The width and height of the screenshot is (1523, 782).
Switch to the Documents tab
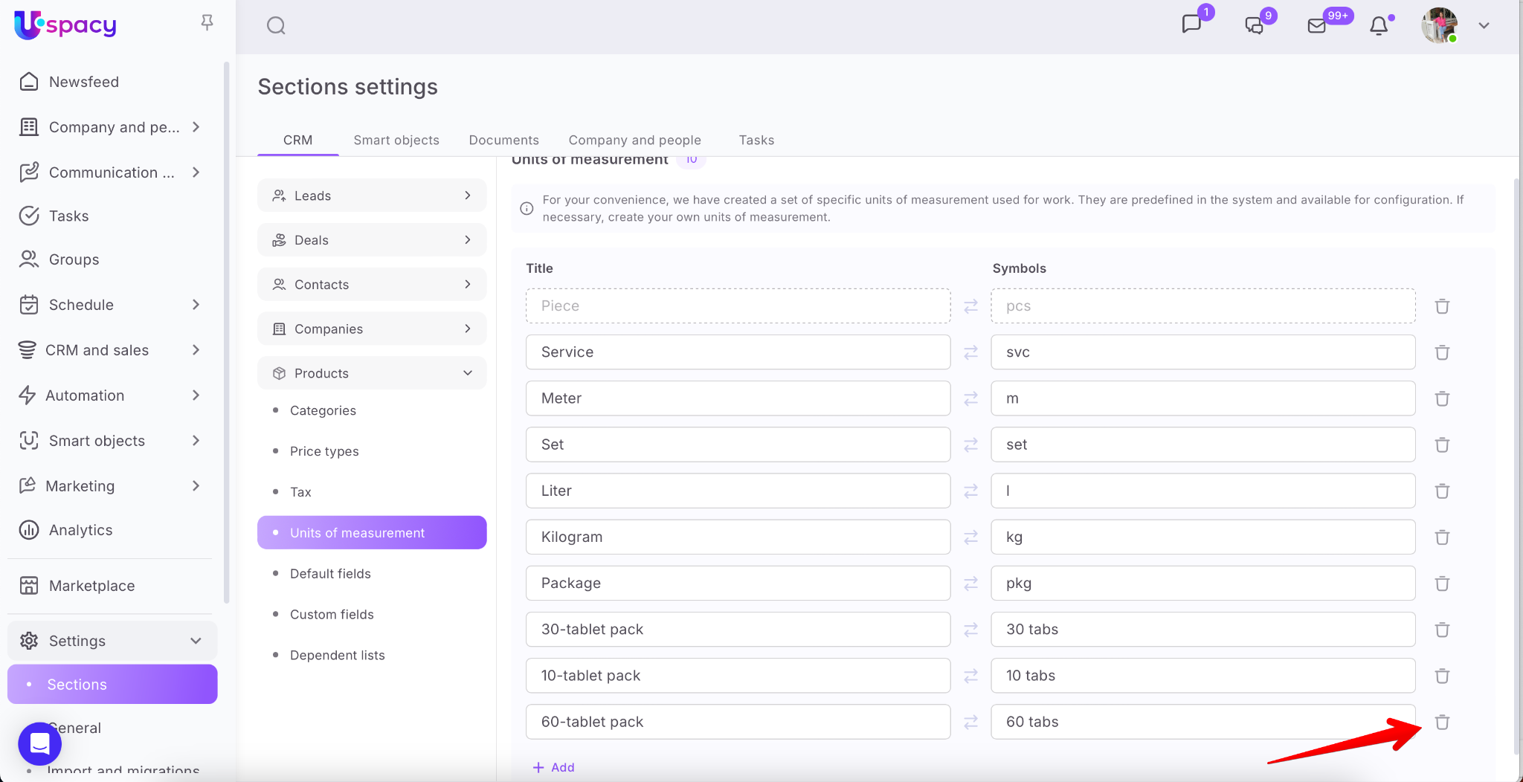[x=503, y=140]
